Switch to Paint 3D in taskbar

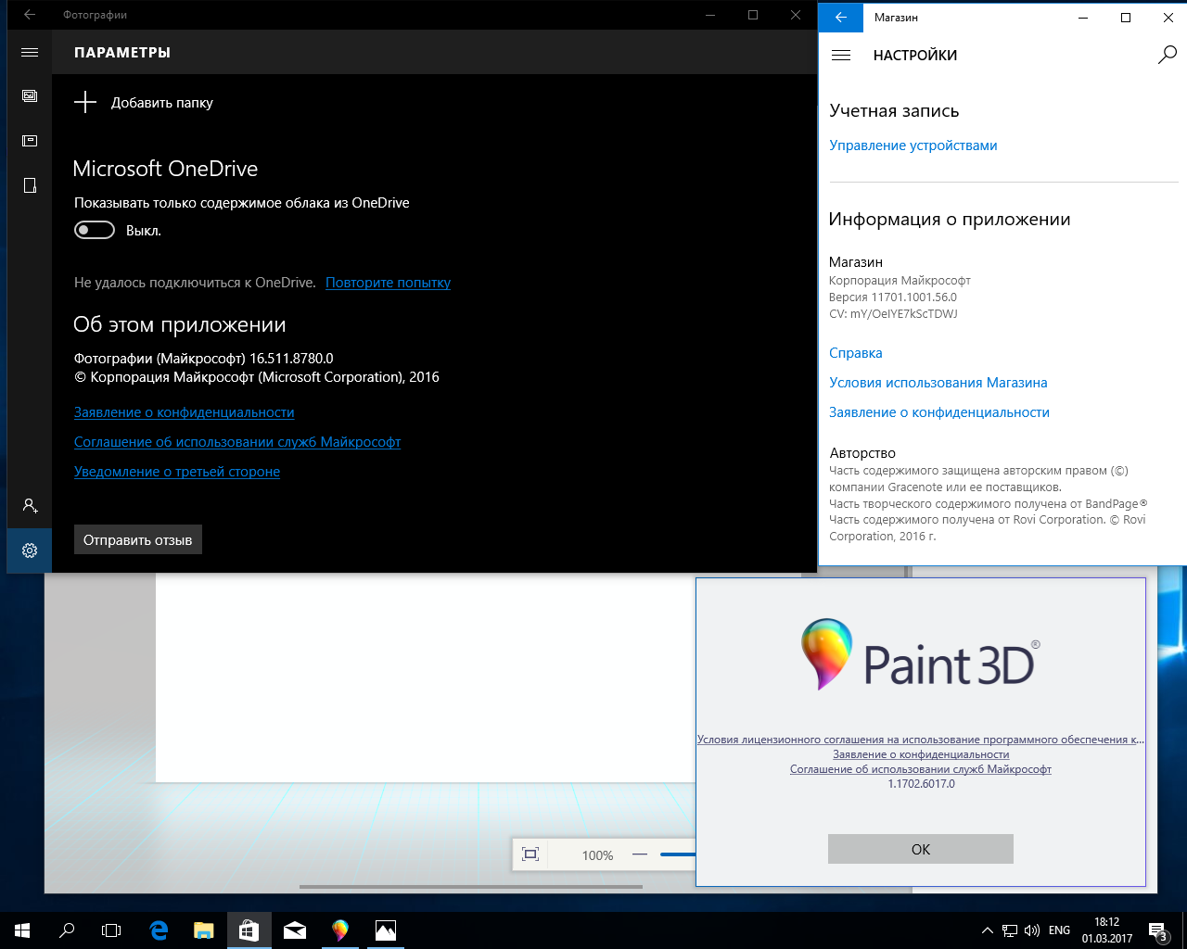[340, 930]
